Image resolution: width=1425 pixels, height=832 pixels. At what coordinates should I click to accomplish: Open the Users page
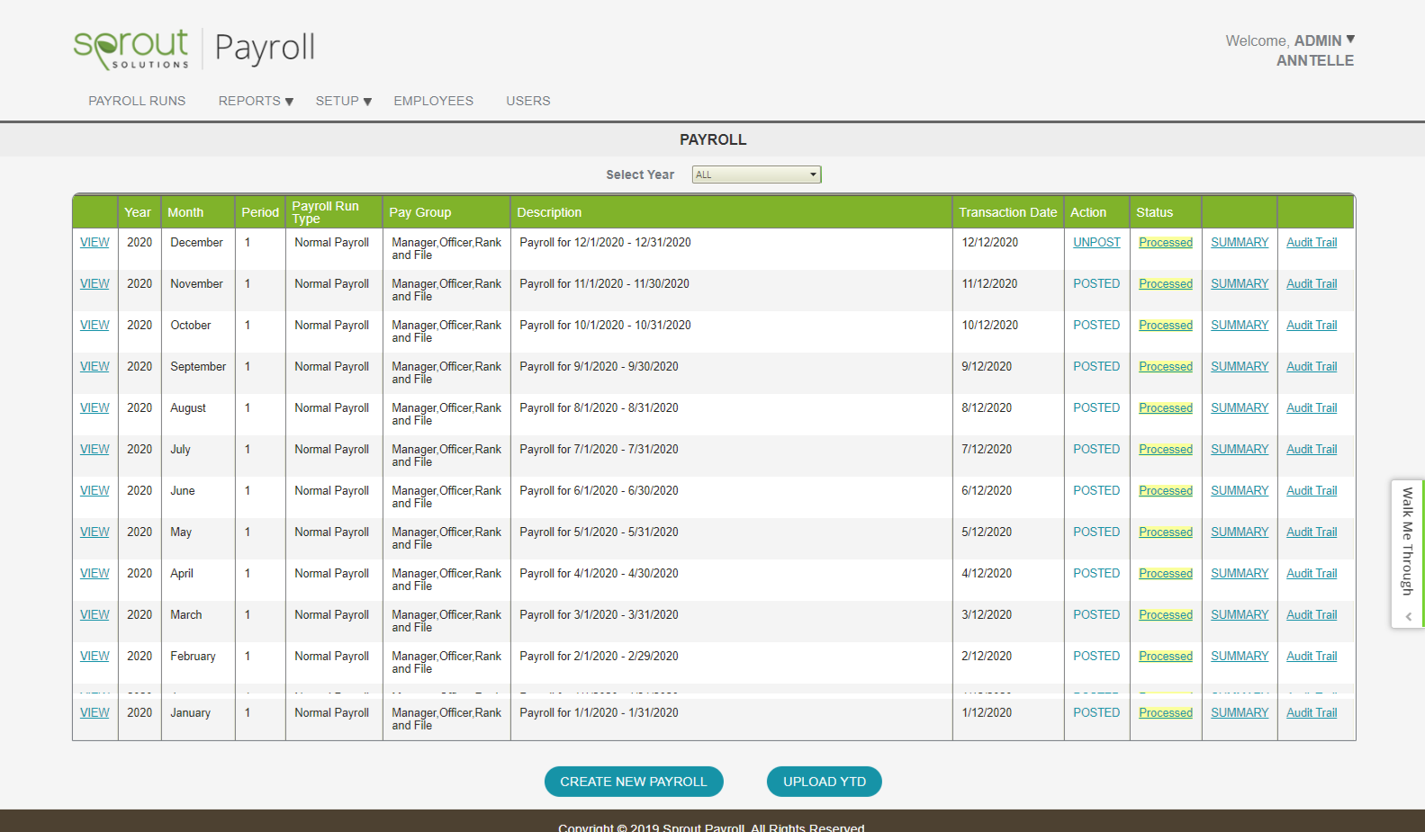point(528,101)
